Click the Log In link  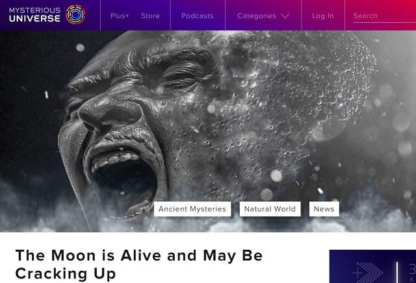(323, 16)
